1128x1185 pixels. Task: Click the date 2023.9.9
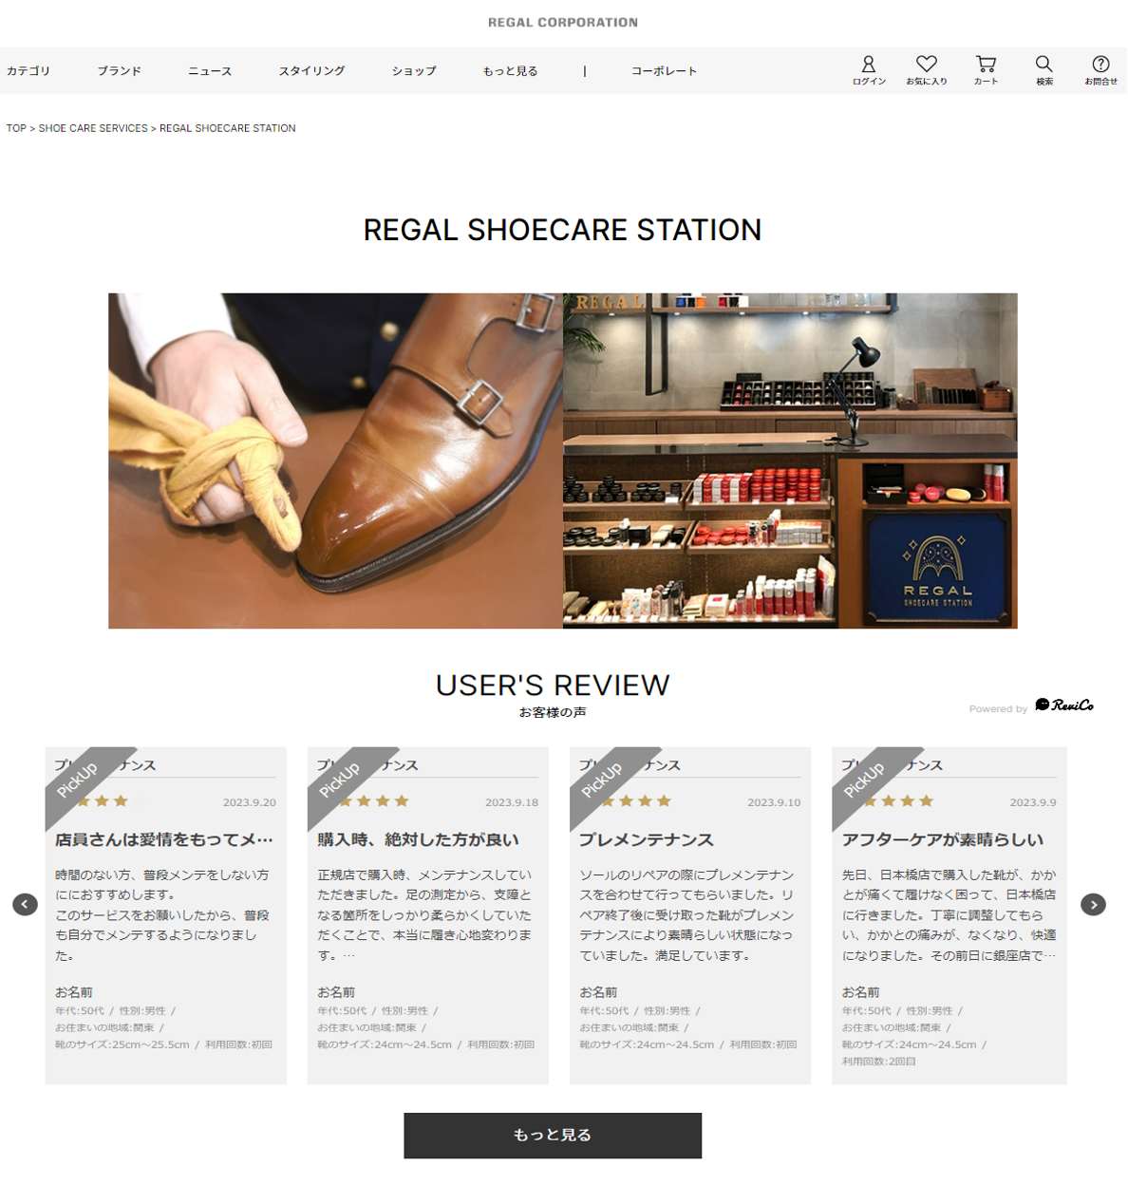click(x=1033, y=802)
